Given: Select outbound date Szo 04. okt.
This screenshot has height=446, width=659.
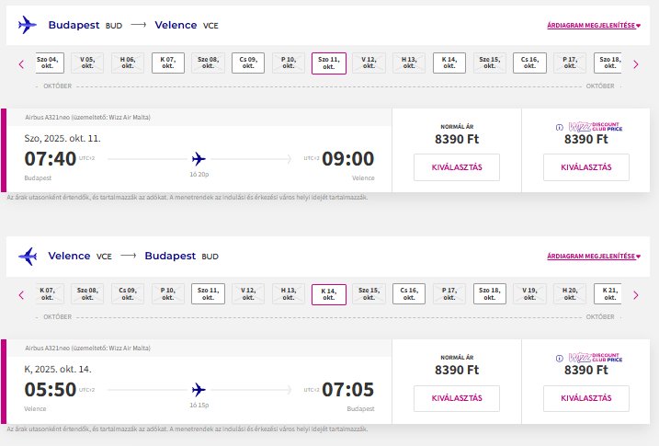Looking at the screenshot, I should pos(48,63).
